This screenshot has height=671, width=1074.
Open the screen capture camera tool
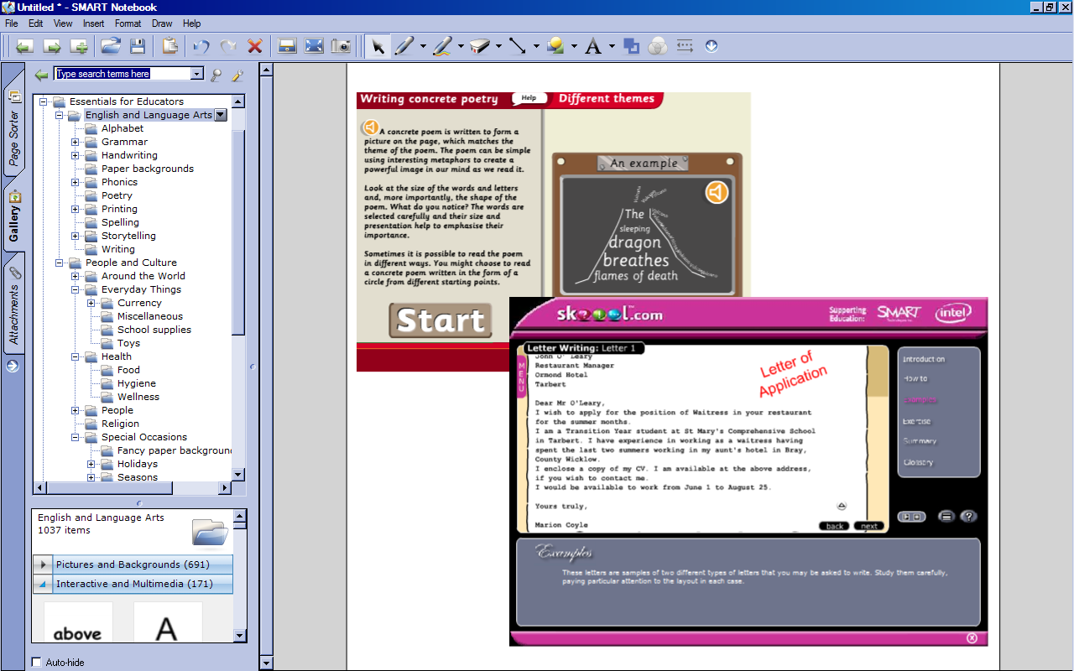point(341,46)
